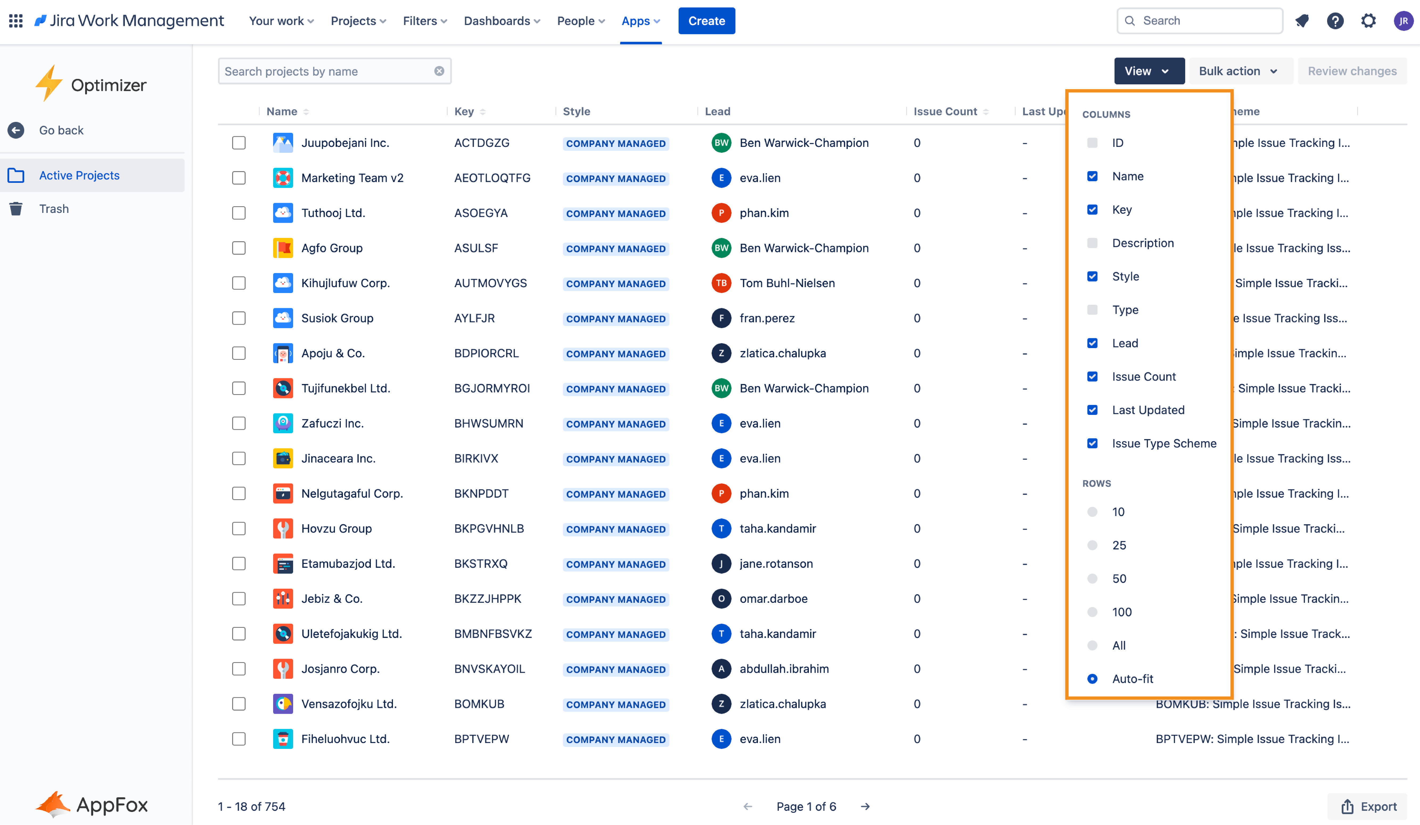Clear the project search with X icon
Screen dimensions: 1420x825
pos(439,71)
